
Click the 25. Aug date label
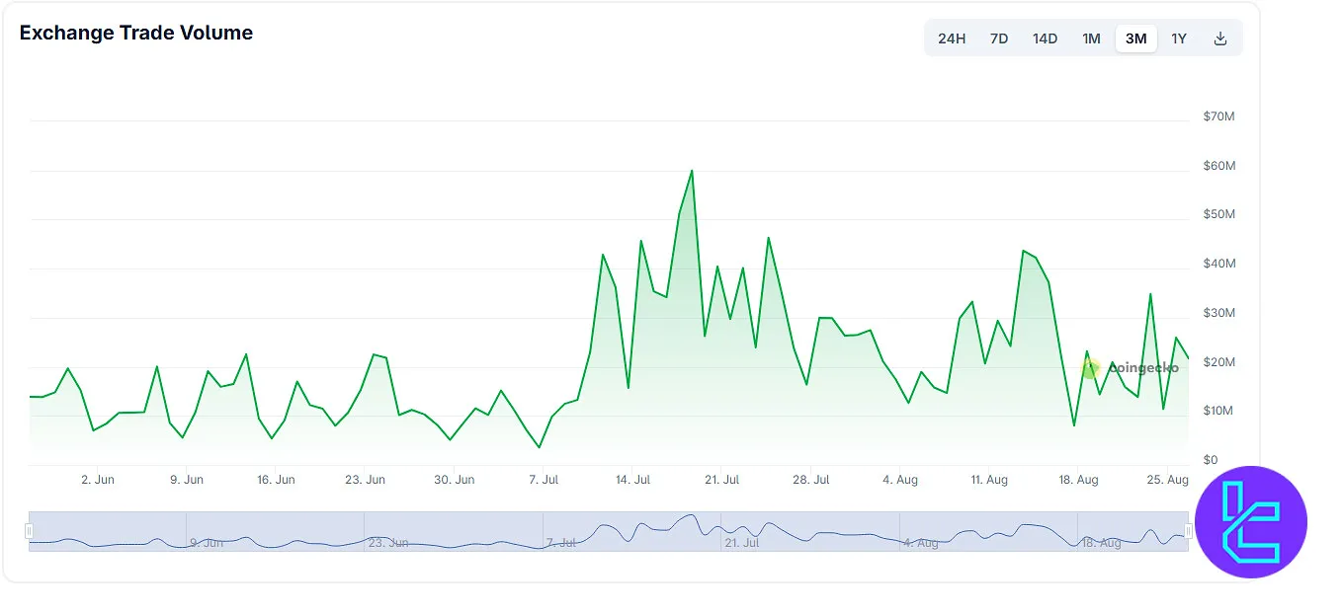1167,480
